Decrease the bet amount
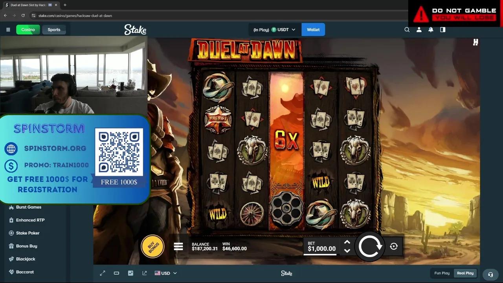 pyautogui.click(x=347, y=250)
